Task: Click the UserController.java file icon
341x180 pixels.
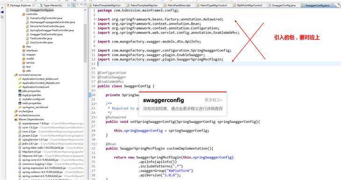Action: [28, 42]
